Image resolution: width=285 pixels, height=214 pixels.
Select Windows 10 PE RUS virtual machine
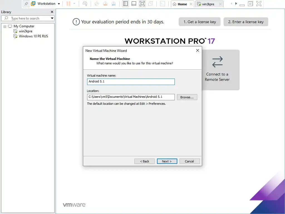pyautogui.click(x=33, y=36)
